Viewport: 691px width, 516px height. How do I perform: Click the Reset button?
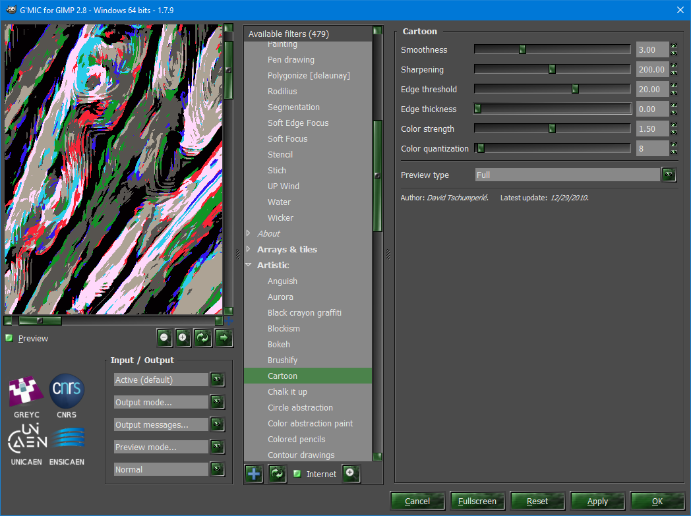537,501
